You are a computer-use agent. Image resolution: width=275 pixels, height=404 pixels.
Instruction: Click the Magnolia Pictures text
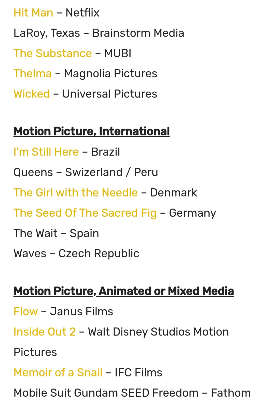[x=111, y=74]
